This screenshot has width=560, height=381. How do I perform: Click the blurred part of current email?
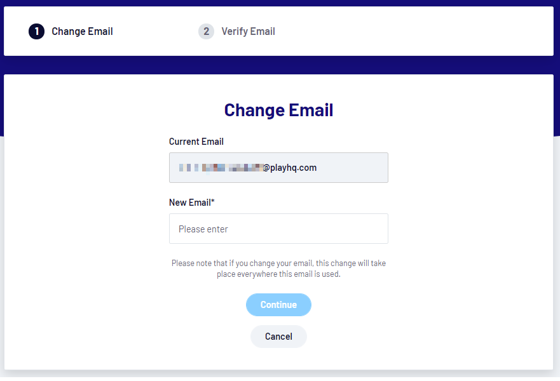coord(220,168)
